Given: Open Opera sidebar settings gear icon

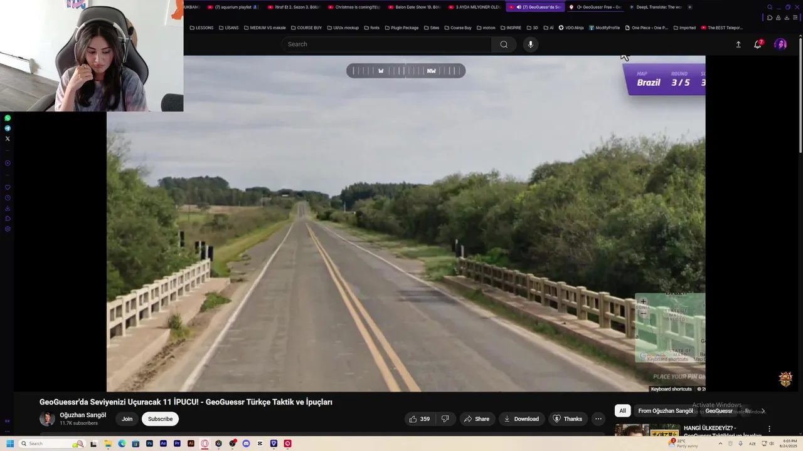Looking at the screenshot, I should 8,229.
